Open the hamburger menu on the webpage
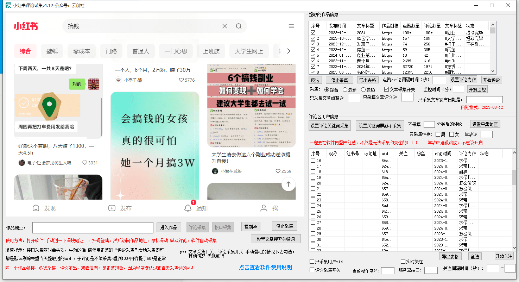The image size is (519, 282). [291, 26]
